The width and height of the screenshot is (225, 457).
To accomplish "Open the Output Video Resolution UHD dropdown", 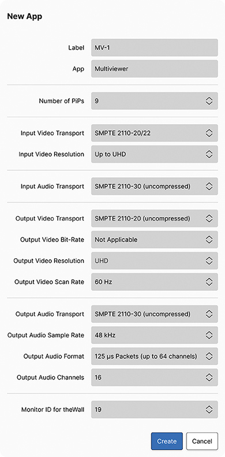I will coord(154,261).
